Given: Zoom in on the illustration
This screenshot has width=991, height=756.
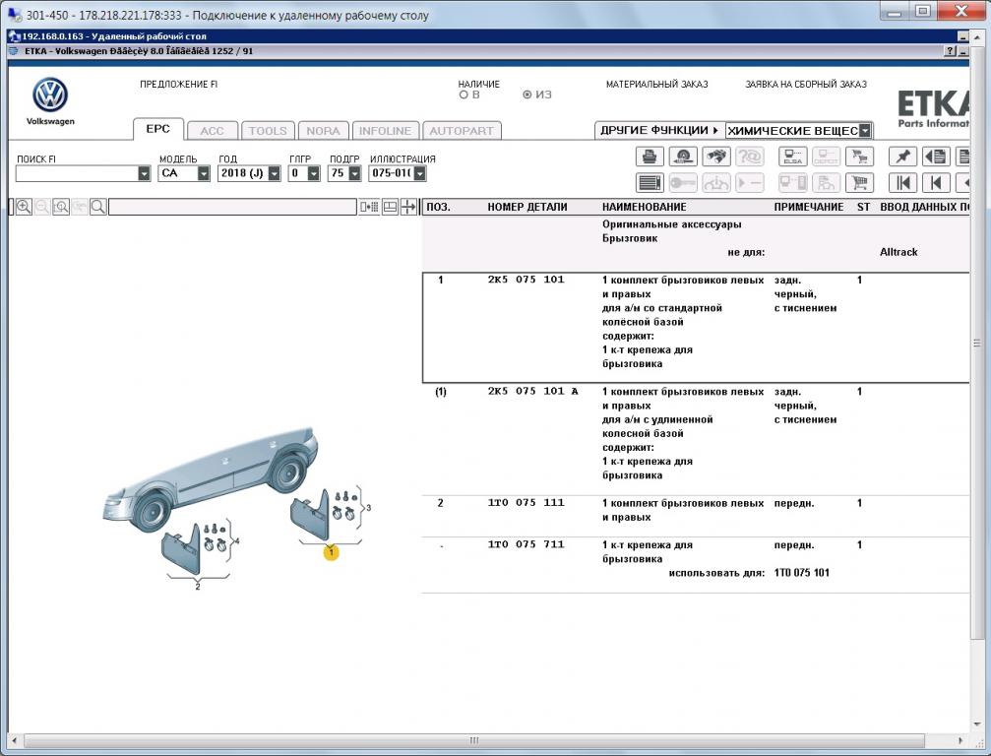Looking at the screenshot, I should click(24, 207).
